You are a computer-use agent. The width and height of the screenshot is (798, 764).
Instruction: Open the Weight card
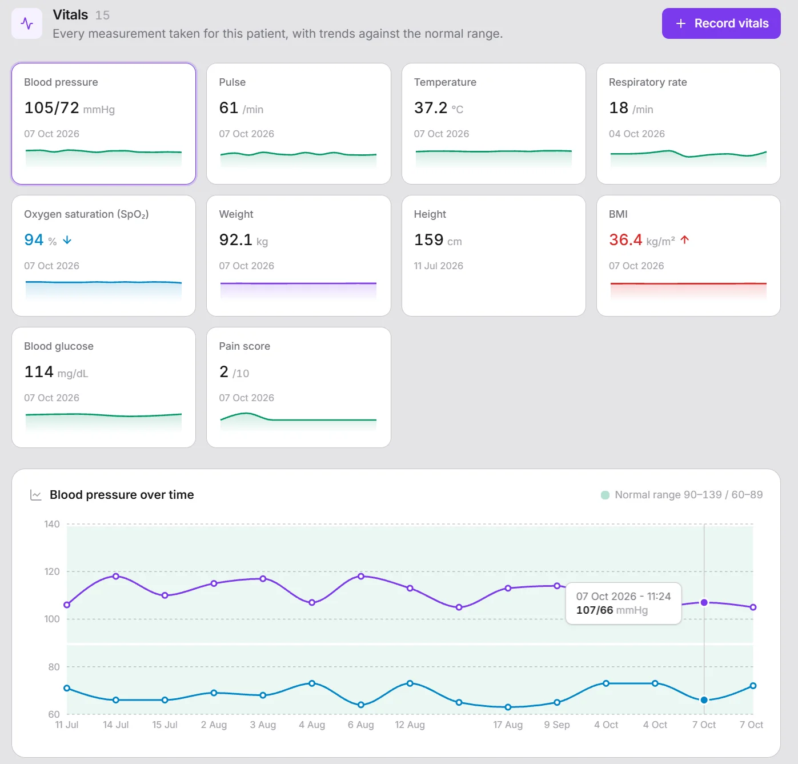click(x=299, y=255)
